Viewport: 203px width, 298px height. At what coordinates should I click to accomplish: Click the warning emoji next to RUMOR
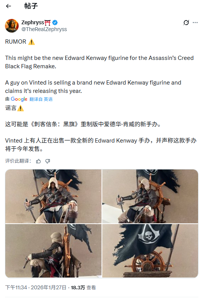tap(32, 42)
